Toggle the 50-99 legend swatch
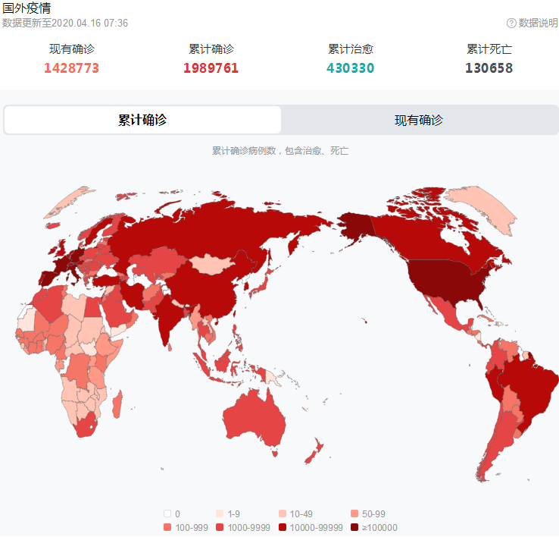Viewport: 559px width, 537px height. pyautogui.click(x=354, y=513)
